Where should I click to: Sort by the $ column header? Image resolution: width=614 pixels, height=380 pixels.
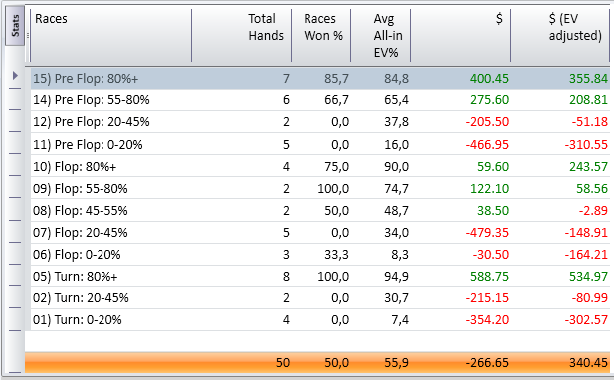(x=460, y=35)
